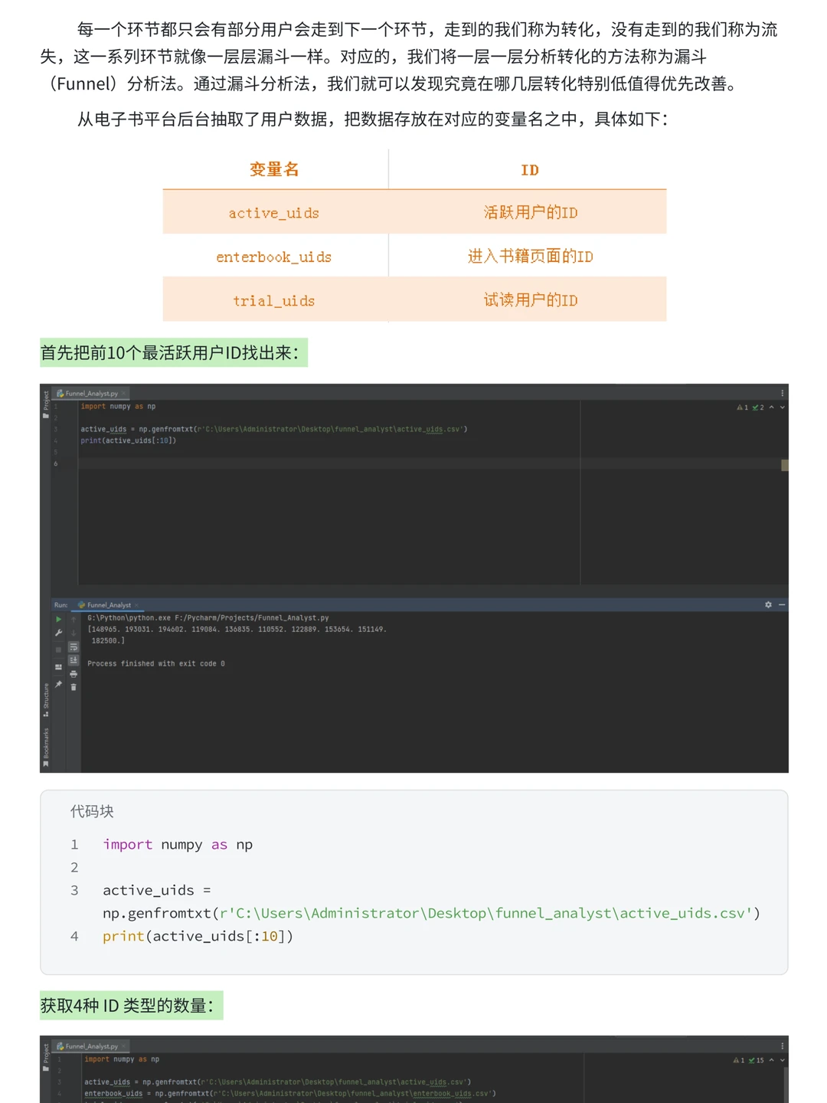Click the 182500.] console output line
Viewport: 827px width, 1103px height.
click(x=108, y=640)
